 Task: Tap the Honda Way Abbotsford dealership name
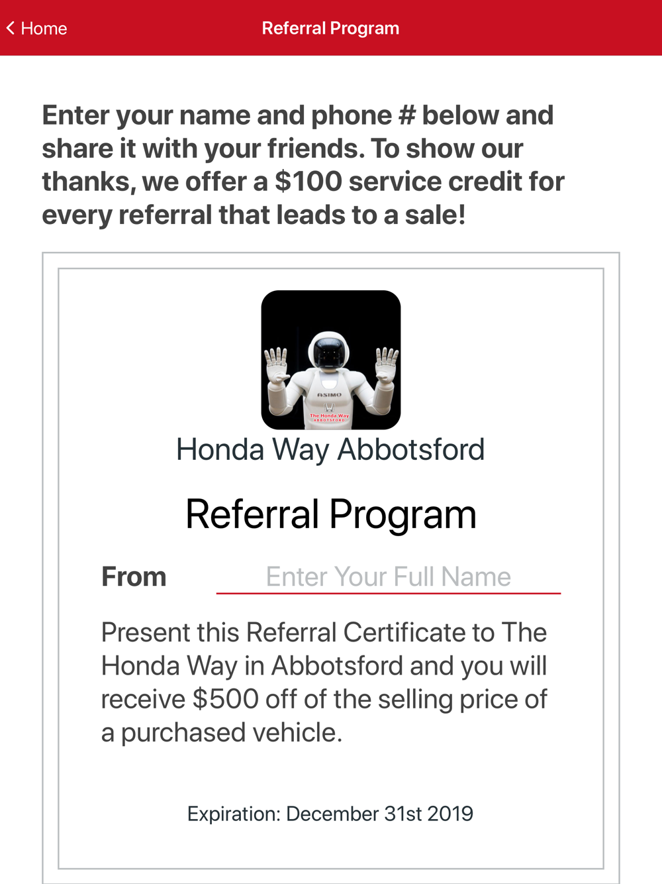330,450
